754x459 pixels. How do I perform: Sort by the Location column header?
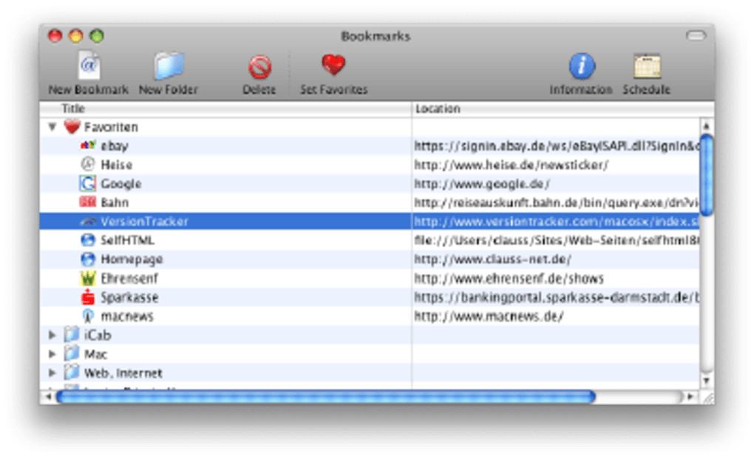coord(563,109)
